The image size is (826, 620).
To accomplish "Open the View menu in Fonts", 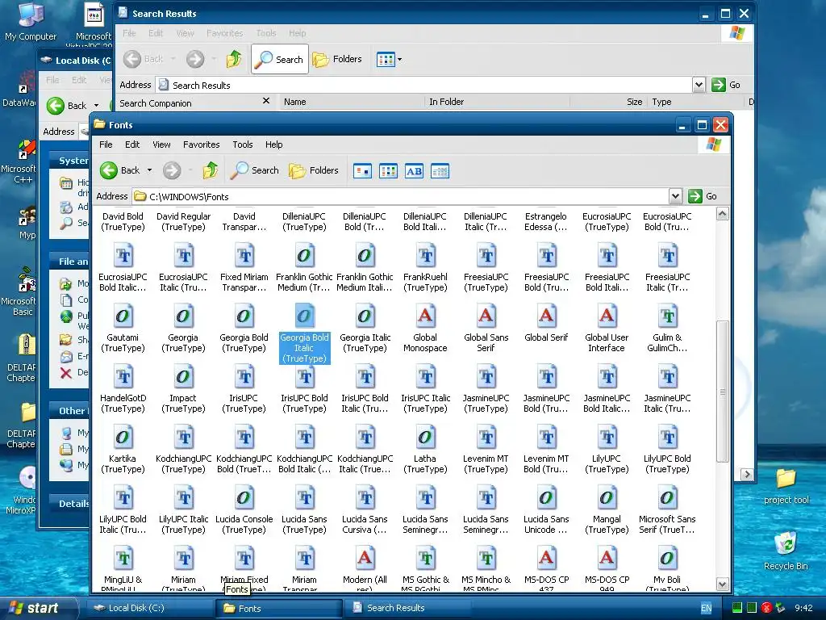I will tap(161, 145).
